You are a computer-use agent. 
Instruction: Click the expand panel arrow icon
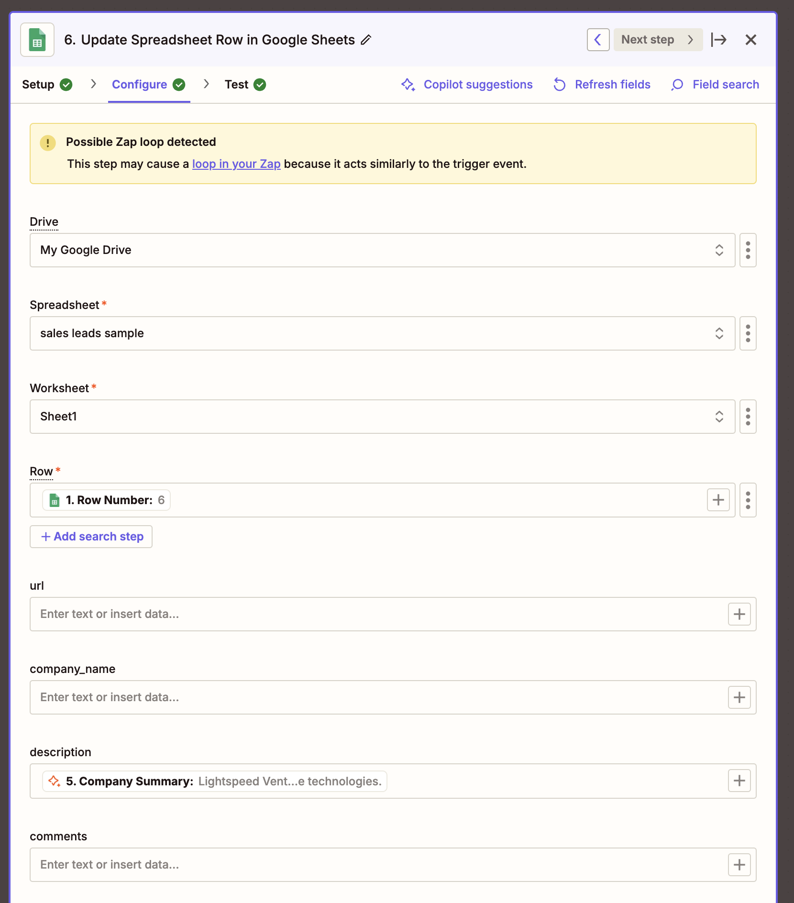point(718,40)
